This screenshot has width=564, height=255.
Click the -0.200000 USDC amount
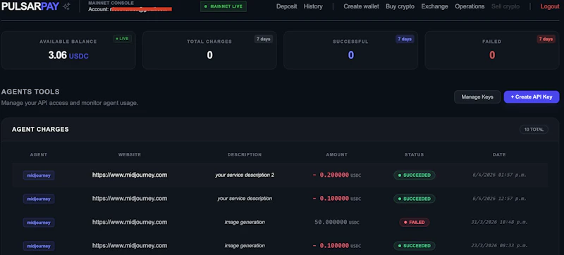coord(337,175)
